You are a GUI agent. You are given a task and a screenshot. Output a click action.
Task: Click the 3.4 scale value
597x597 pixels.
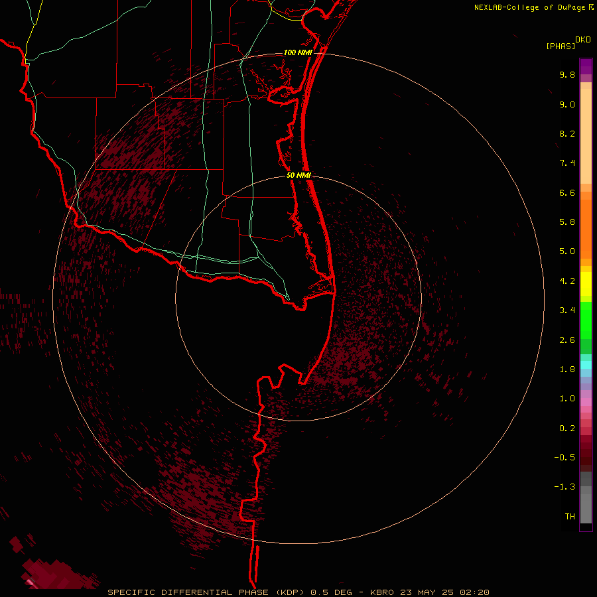coord(567,310)
